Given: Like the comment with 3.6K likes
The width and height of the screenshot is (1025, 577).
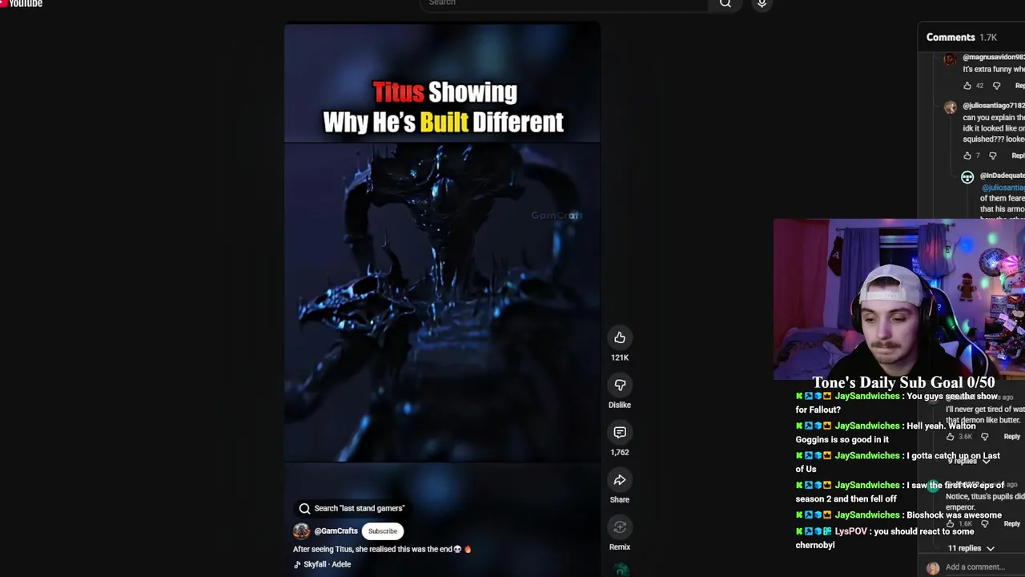Looking at the screenshot, I should 951,437.
